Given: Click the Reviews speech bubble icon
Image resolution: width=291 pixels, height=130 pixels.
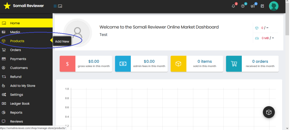Looking at the screenshot, I should point(3,121).
